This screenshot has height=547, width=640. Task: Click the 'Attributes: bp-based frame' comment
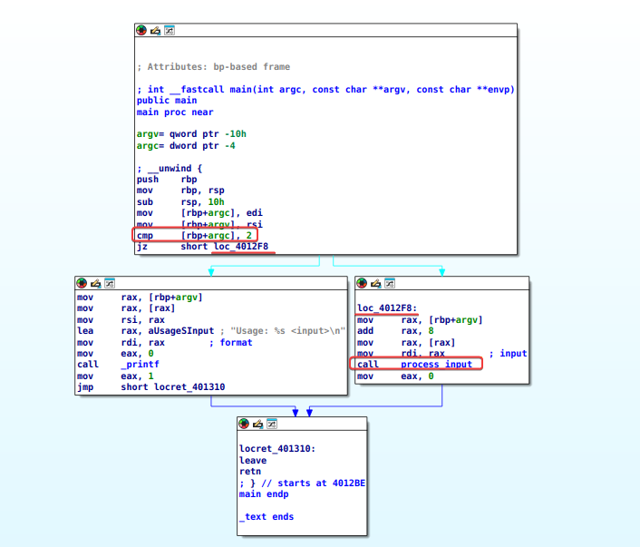(x=213, y=67)
